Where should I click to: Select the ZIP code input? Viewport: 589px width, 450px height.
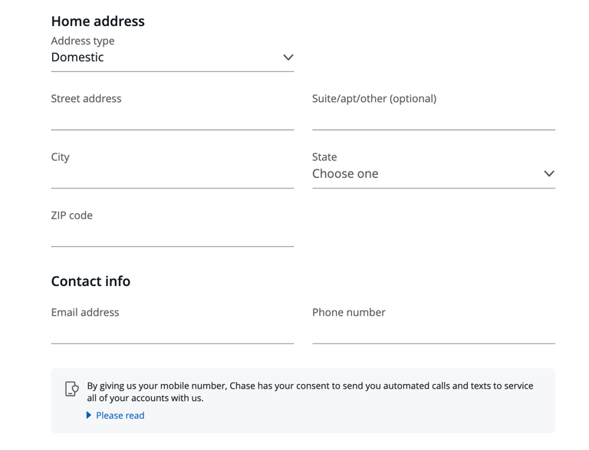(x=172, y=233)
